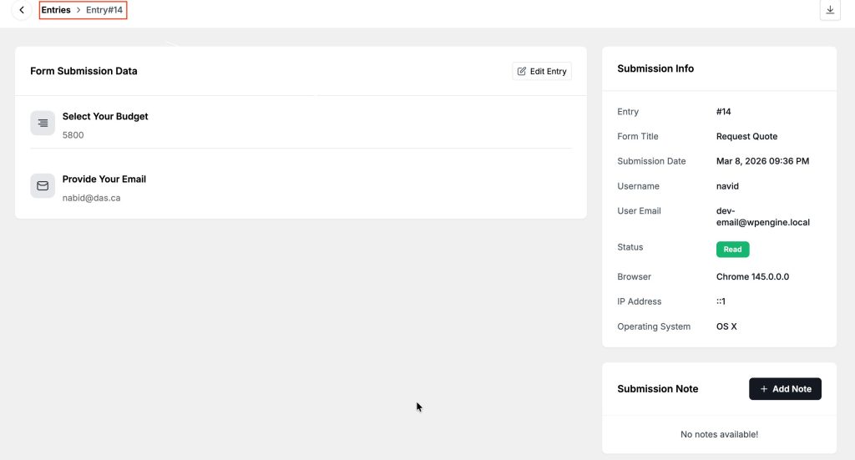
Task: Click the No notes available message
Action: tap(719, 434)
